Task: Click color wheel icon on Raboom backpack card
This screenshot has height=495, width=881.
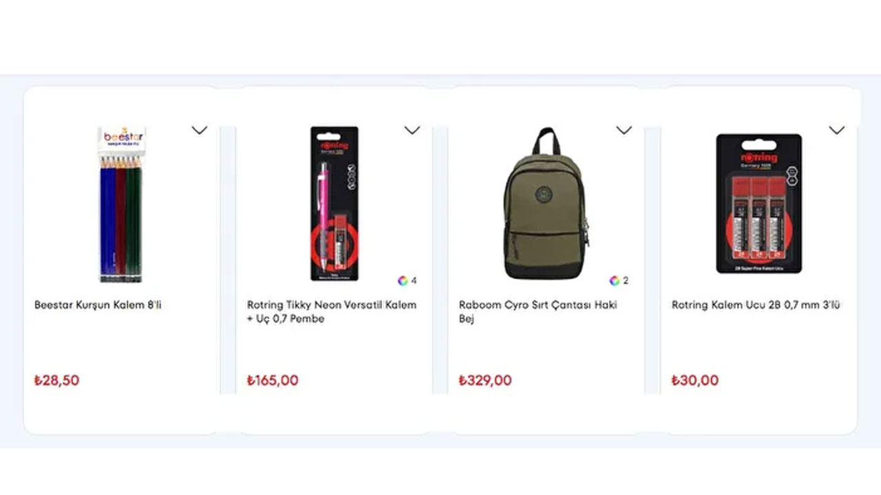Action: 615,280
